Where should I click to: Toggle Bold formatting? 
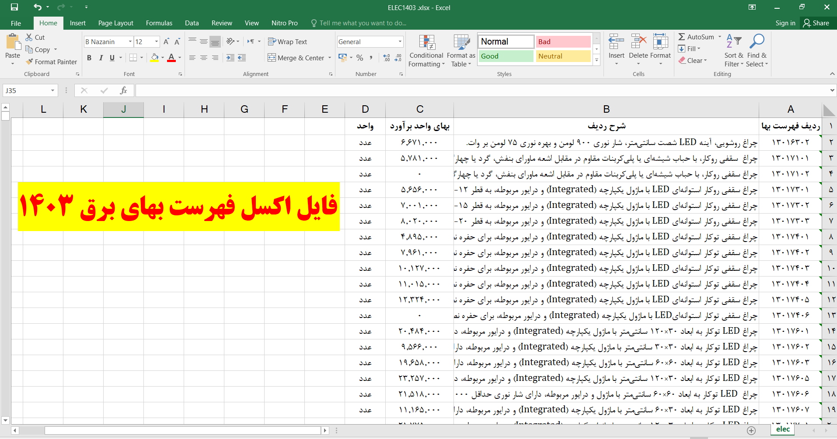[89, 58]
